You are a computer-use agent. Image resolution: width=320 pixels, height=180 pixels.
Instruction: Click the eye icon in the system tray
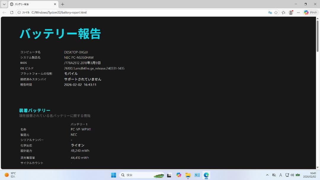(x=274, y=175)
